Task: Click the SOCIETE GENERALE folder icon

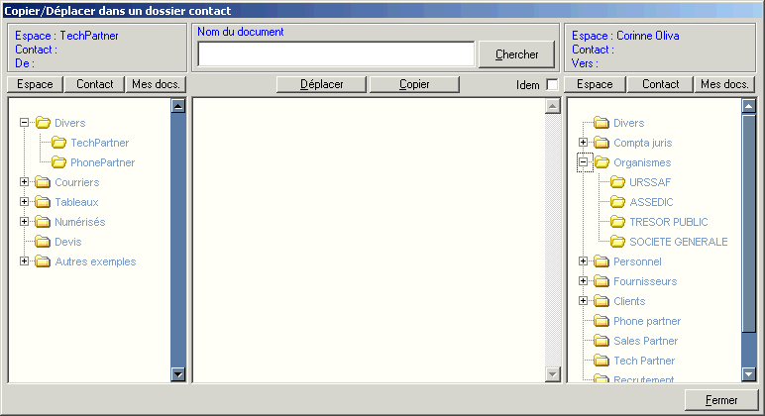Action: tap(617, 242)
